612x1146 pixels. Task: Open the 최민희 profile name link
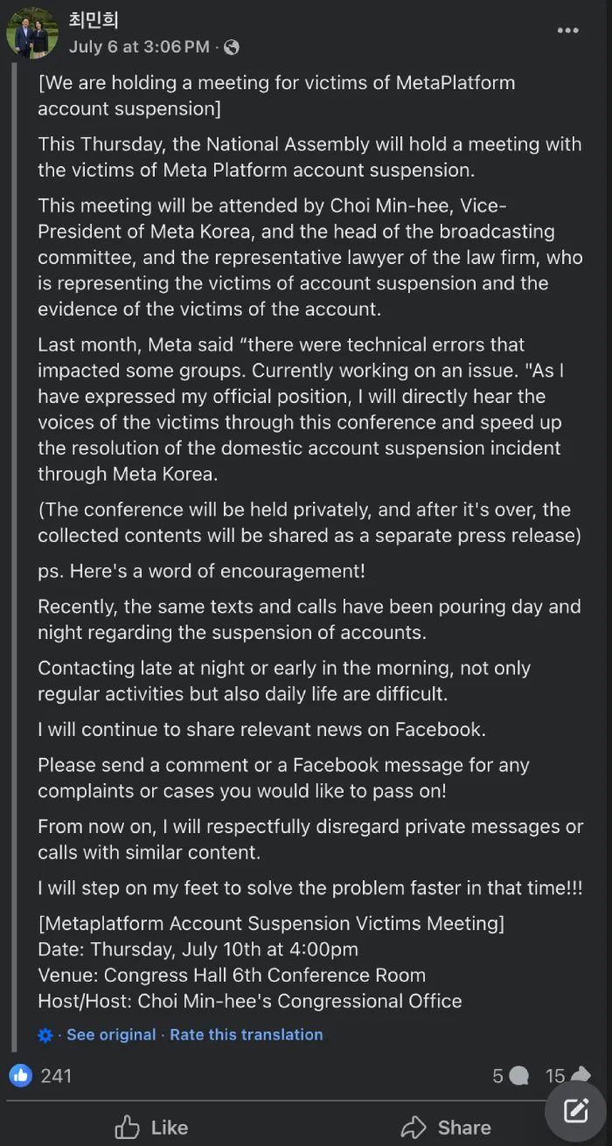93,19
